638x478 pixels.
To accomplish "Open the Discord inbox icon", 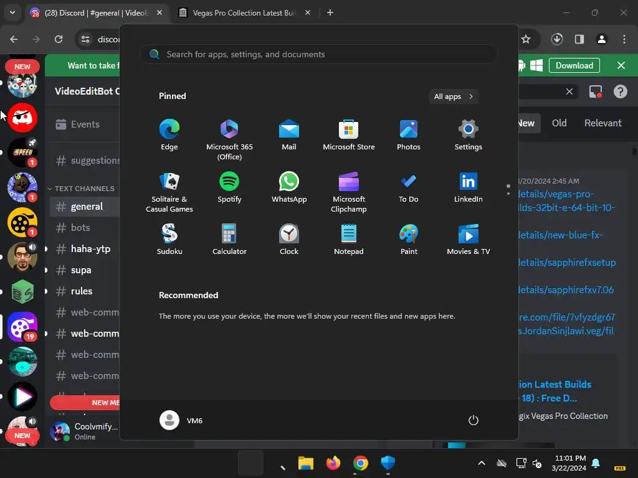I will 596,91.
